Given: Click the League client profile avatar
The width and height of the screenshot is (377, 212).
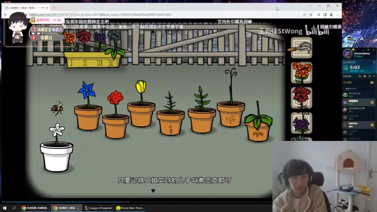Looking at the screenshot, I should click(x=347, y=53).
